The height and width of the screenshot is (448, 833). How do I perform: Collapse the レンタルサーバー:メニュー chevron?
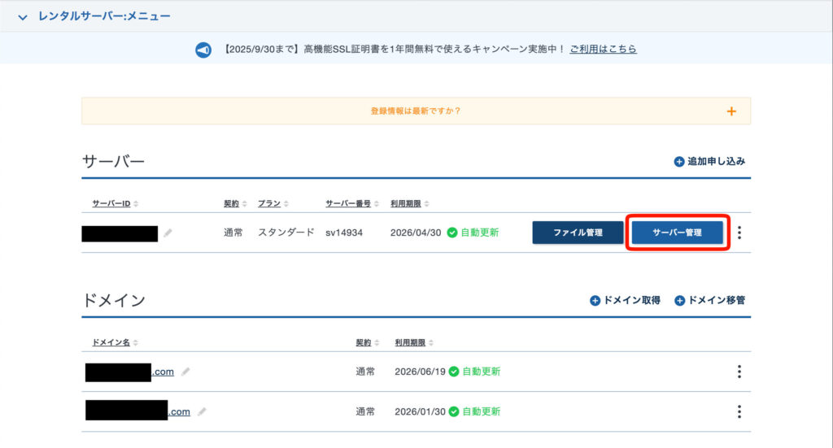coord(22,17)
